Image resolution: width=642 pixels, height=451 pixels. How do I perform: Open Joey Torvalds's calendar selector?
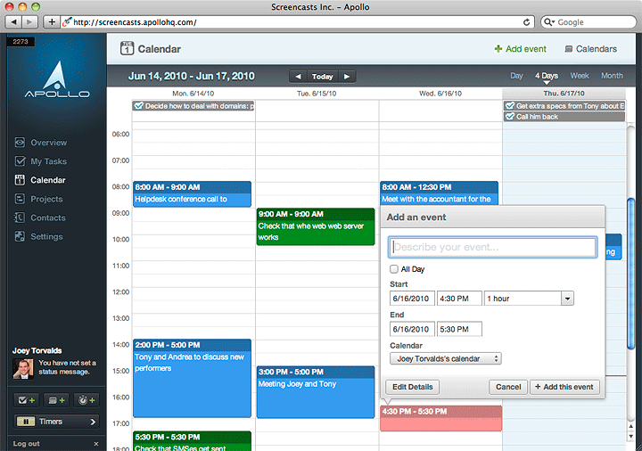pyautogui.click(x=446, y=358)
